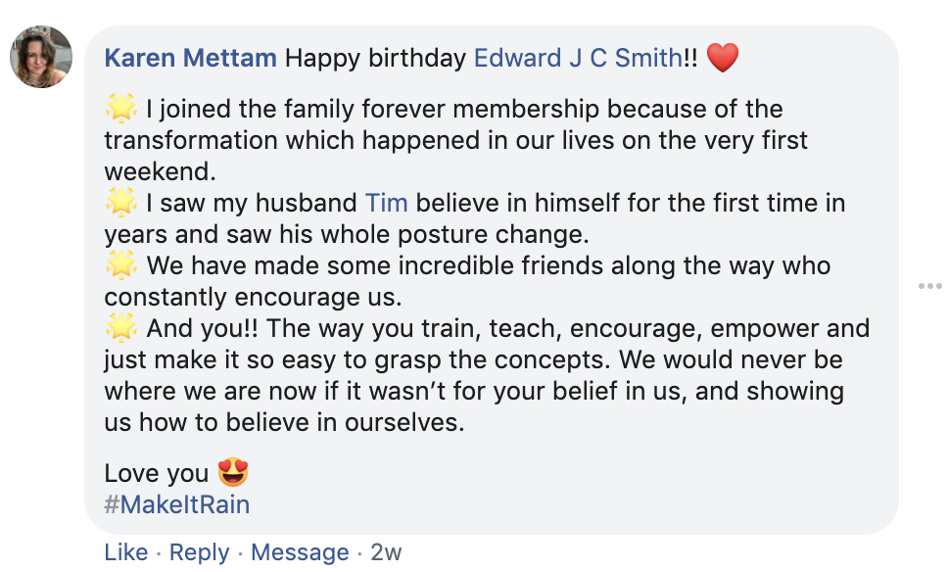This screenshot has width=948, height=572.
Task: Click the star emoji before "I saw my husband"
Action: (120, 204)
